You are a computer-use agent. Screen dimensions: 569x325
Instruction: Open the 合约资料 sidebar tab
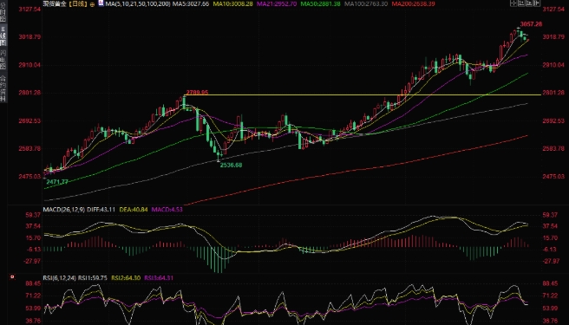point(3,89)
